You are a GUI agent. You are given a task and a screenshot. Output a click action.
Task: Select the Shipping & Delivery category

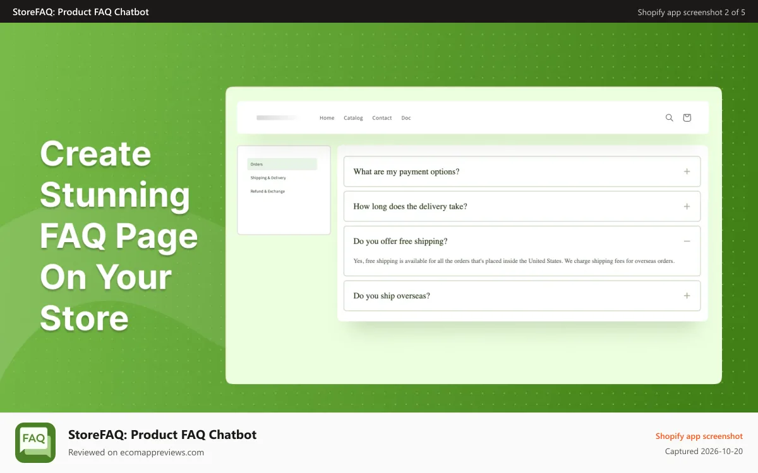(268, 178)
